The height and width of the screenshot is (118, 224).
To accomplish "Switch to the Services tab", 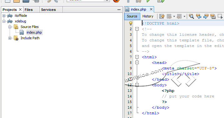I will 48,10.
